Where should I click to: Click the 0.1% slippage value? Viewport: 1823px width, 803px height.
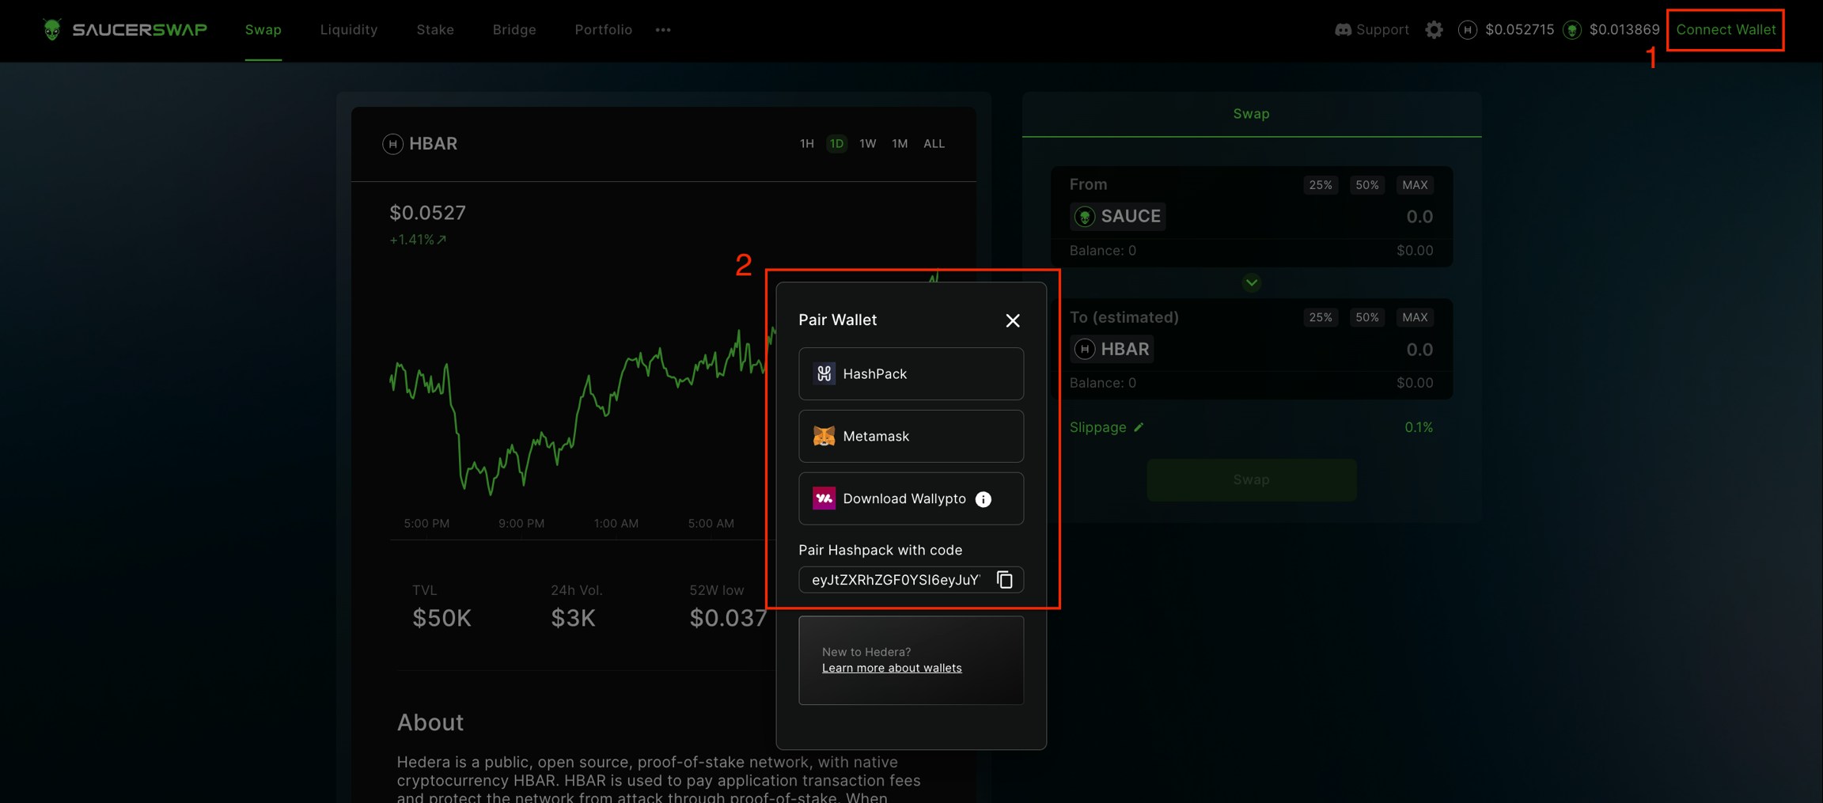(x=1419, y=427)
